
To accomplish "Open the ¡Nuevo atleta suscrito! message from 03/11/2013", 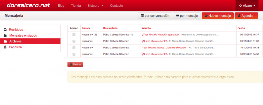I will click(154, 41).
